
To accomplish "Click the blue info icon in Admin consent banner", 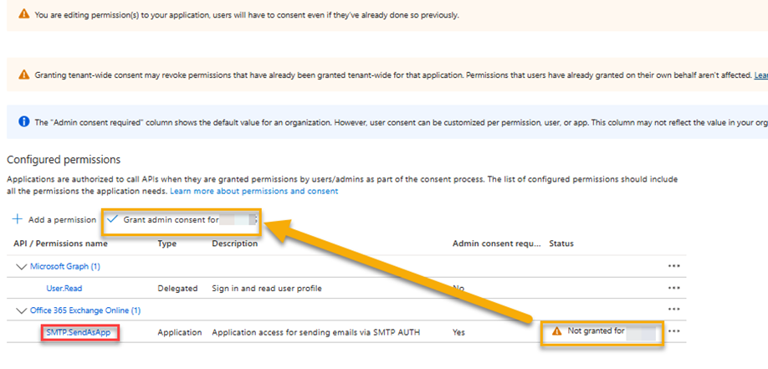I will (x=24, y=121).
